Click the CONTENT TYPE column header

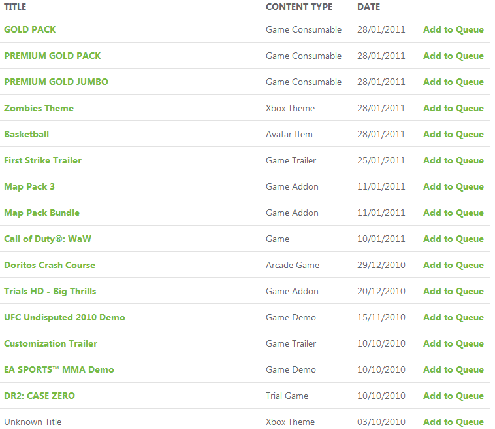coord(299,7)
